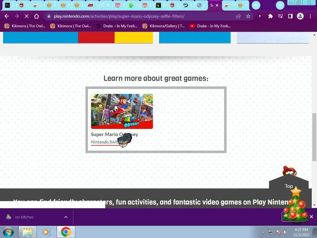The height and width of the screenshot is (238, 317).
Task: Open the Windows Start menu
Action: pyautogui.click(x=8, y=232)
